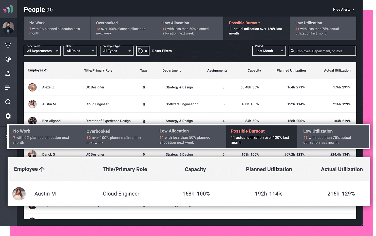
Task: Open the funnel filter icon in sidebar
Action: tap(8, 45)
